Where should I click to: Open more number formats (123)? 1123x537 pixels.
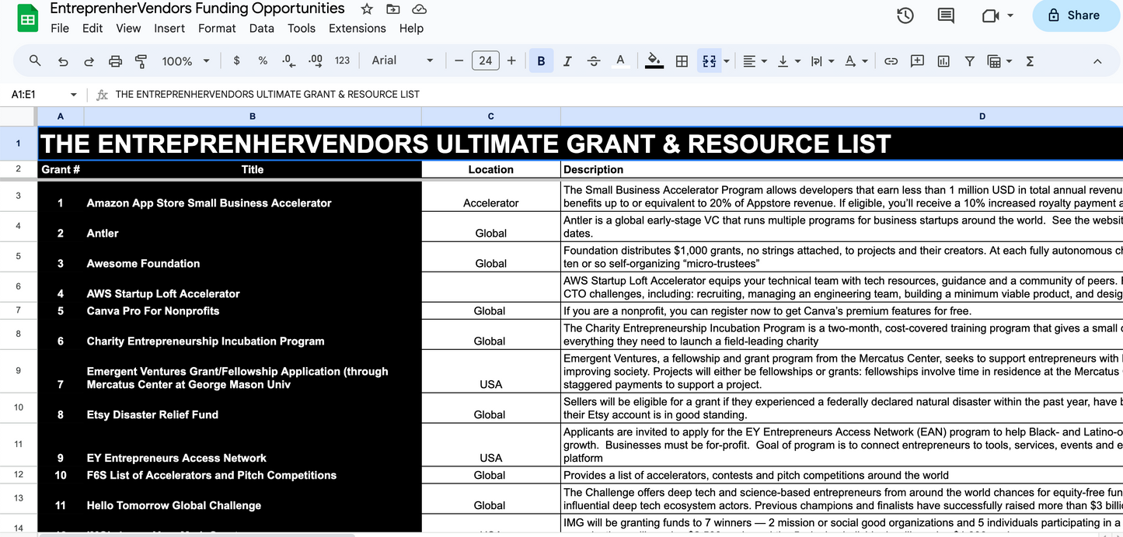pos(342,61)
